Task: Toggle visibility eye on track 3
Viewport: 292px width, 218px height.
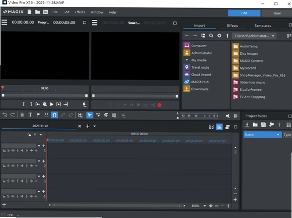Action: (13, 181)
